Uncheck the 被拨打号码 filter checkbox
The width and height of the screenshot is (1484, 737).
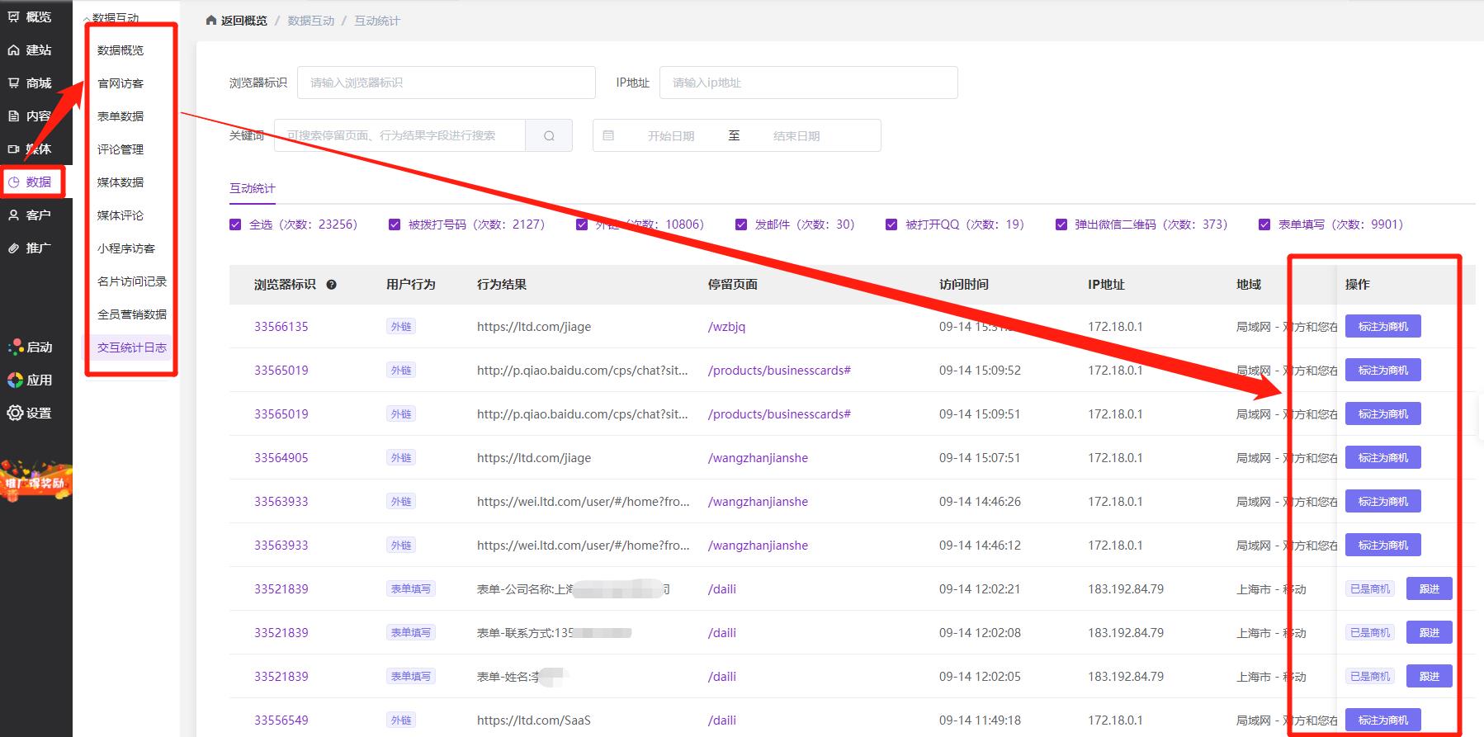[395, 224]
